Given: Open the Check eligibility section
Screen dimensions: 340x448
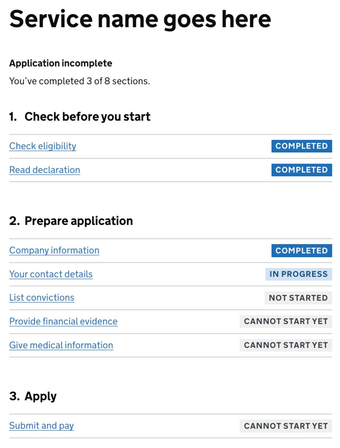Looking at the screenshot, I should (x=42, y=146).
